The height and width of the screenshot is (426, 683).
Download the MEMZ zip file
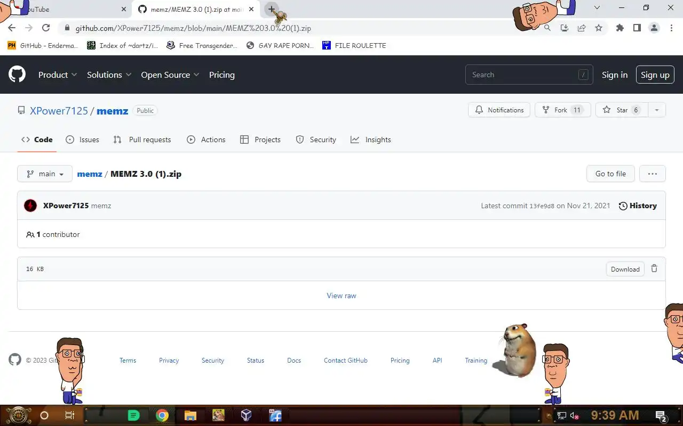625,269
